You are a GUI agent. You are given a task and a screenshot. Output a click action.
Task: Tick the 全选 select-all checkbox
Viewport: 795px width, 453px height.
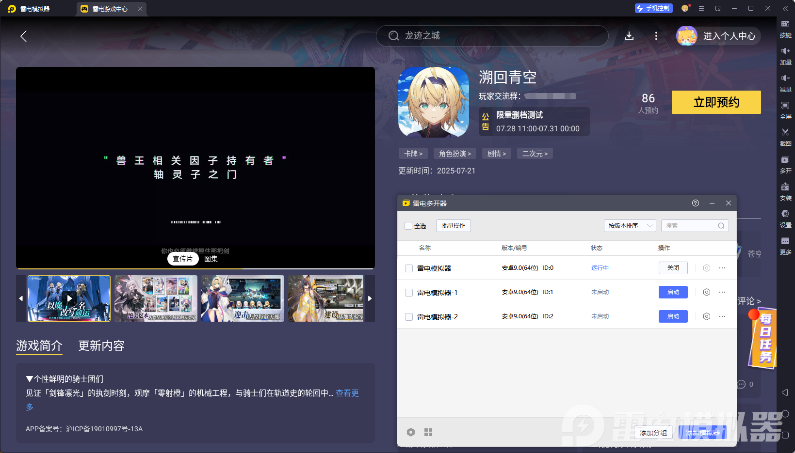[x=408, y=226]
